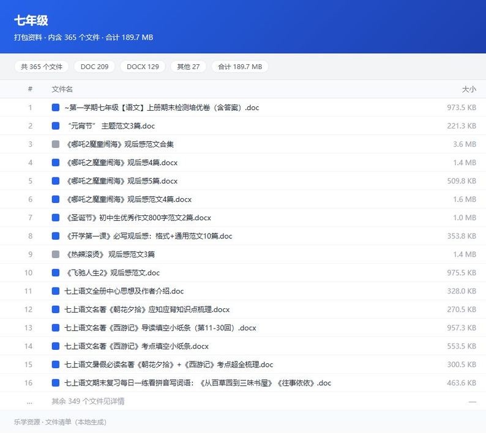Click the 3.6 MB size value
Image resolution: width=486 pixels, height=433 pixels.
coord(465,144)
